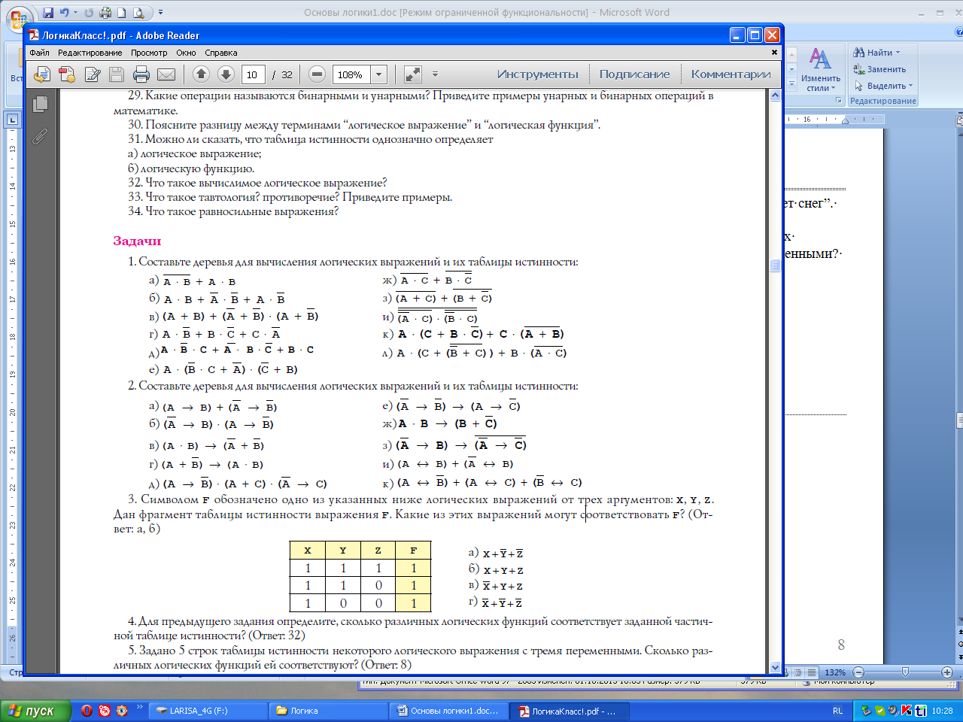Click the Задачи heading in the PDF
963x722 pixels.
pos(137,241)
